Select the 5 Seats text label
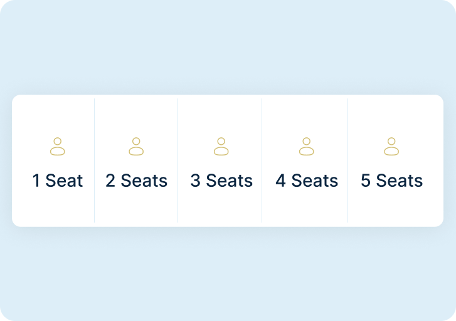Viewport: 456px width, 321px height. (x=392, y=181)
